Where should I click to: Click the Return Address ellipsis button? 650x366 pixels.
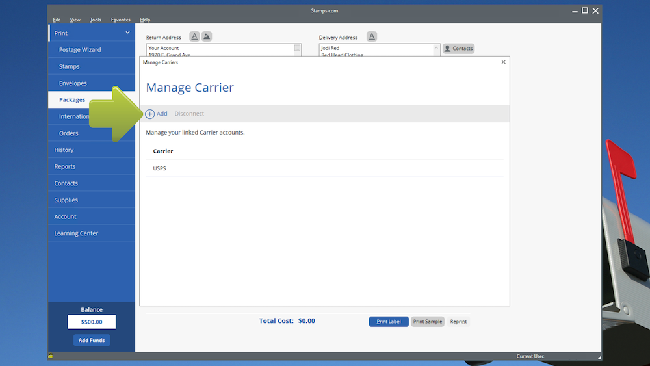coord(297,48)
